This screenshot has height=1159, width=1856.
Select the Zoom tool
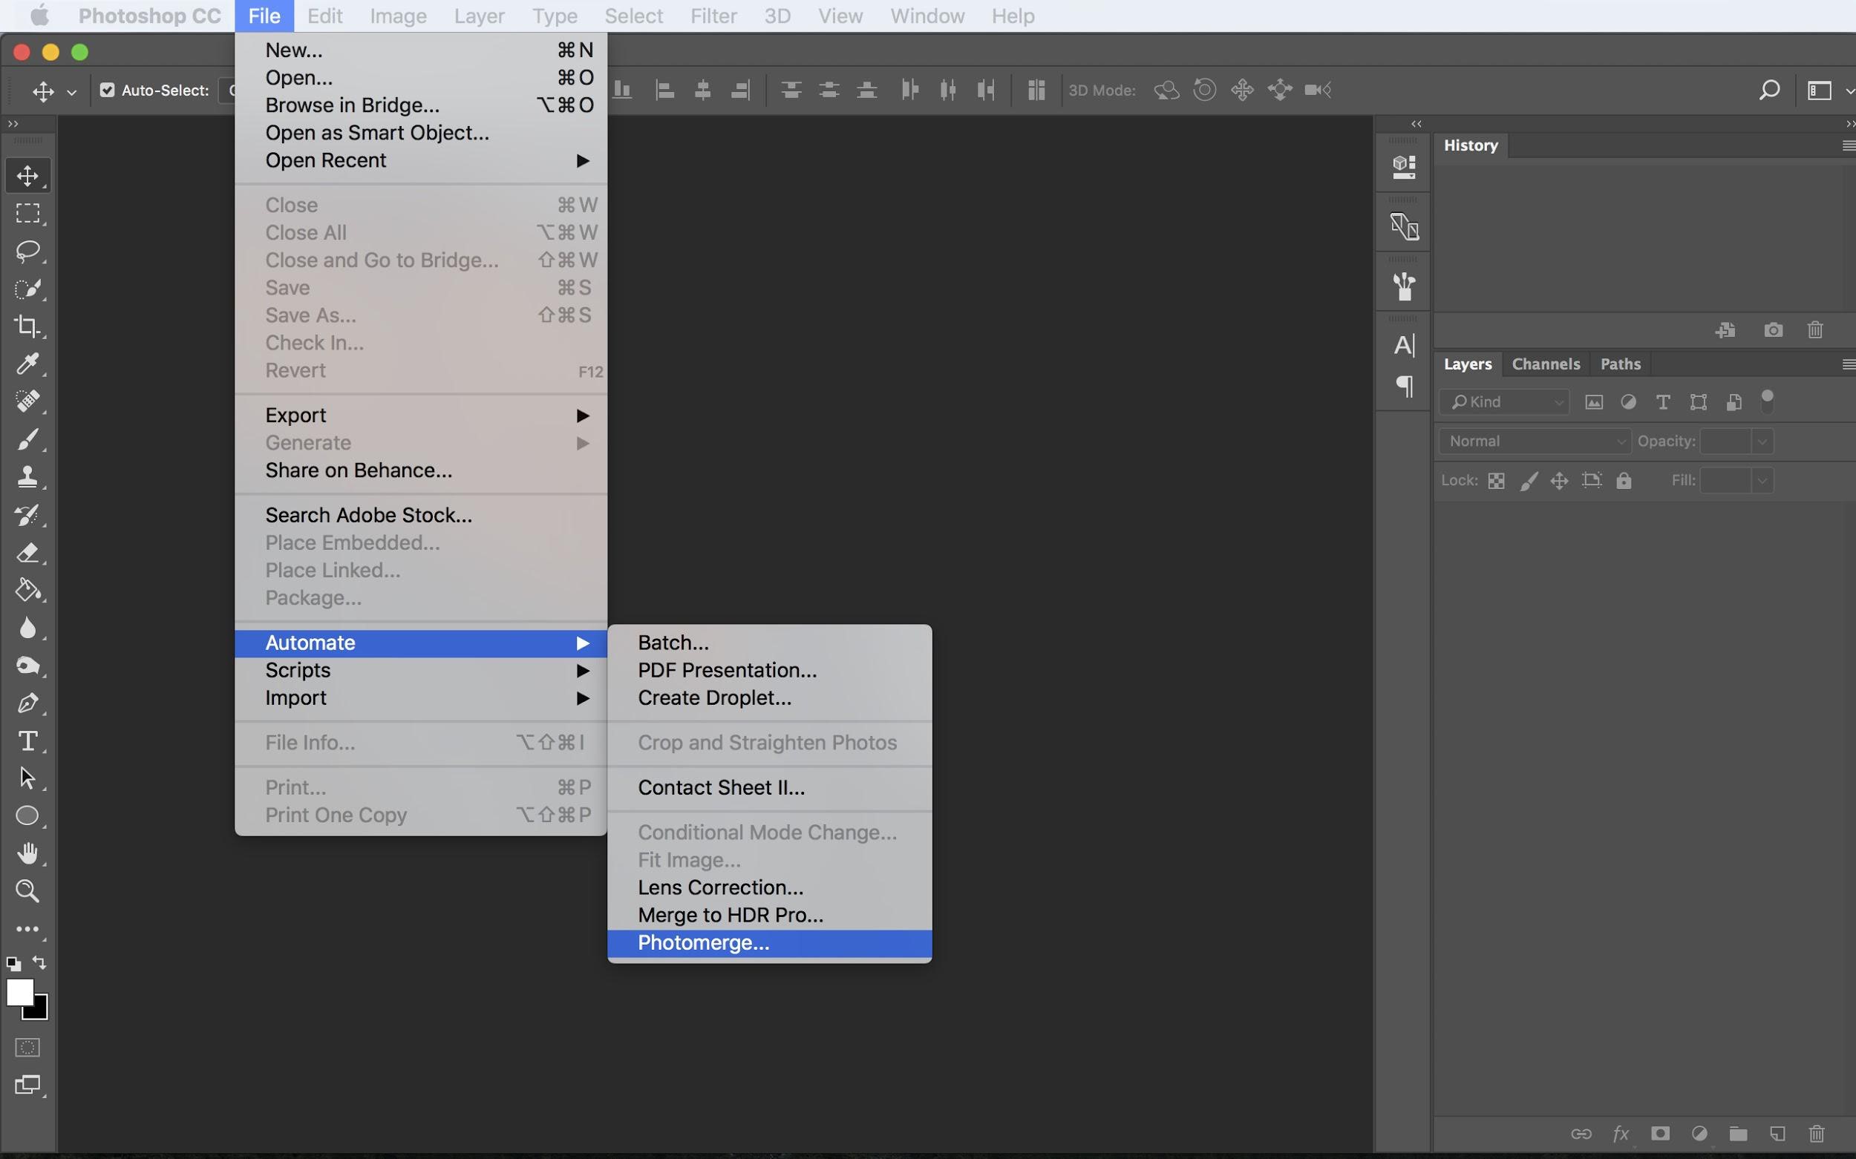tap(27, 890)
